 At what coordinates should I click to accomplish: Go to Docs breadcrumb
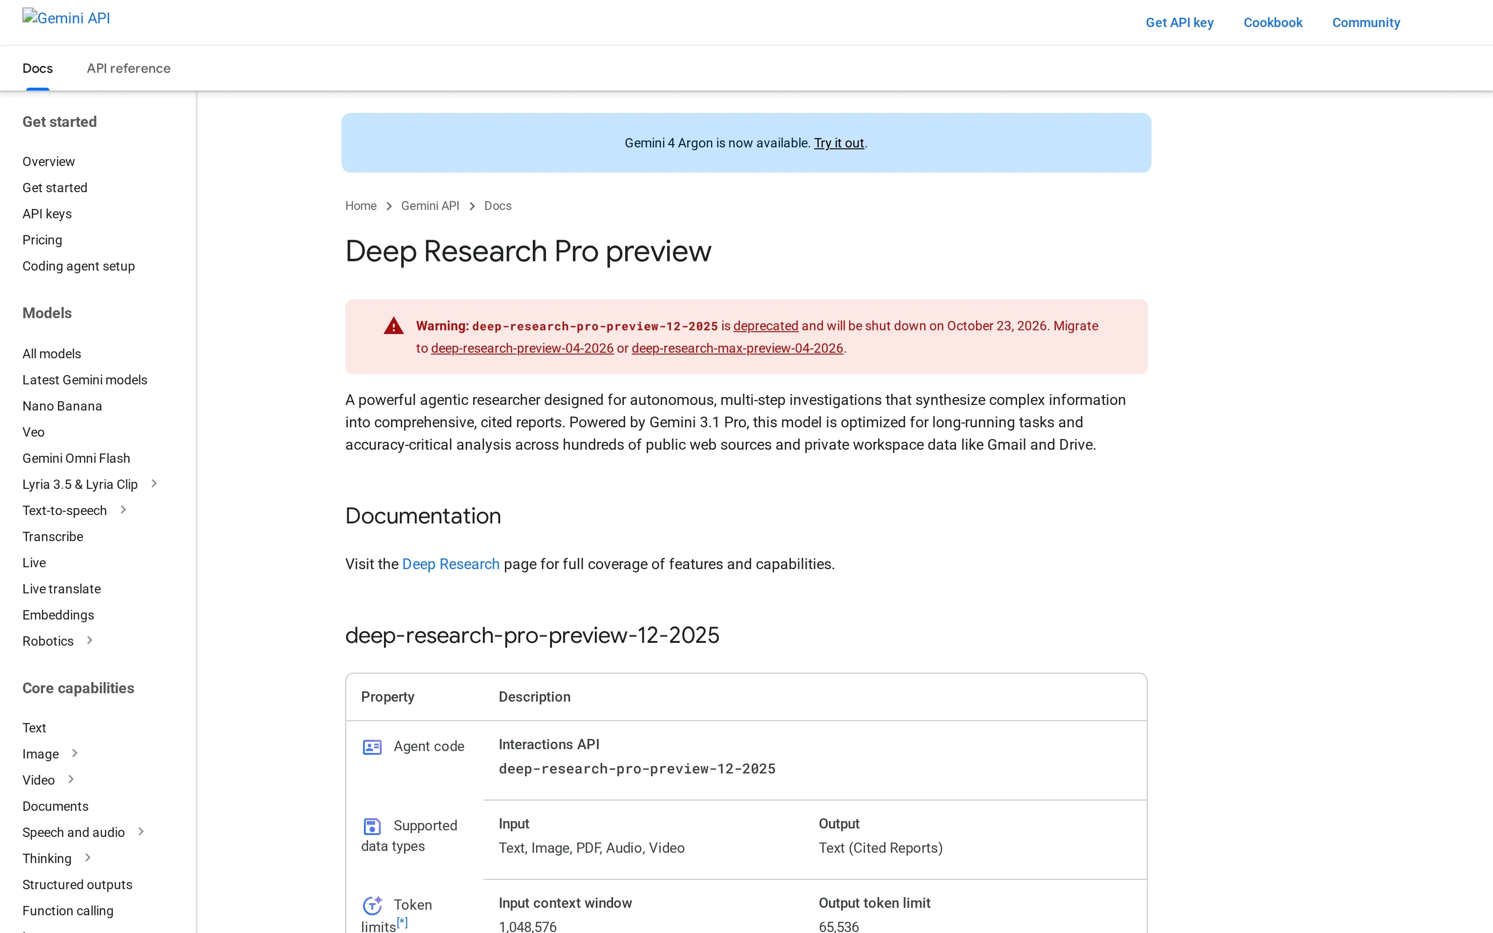tap(498, 206)
